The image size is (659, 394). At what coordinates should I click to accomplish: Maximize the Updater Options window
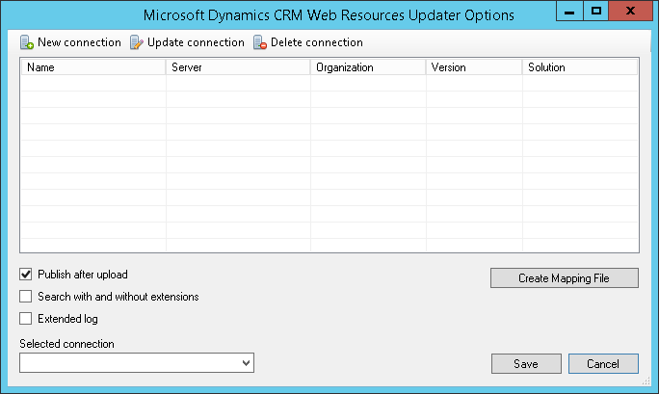tap(596, 11)
